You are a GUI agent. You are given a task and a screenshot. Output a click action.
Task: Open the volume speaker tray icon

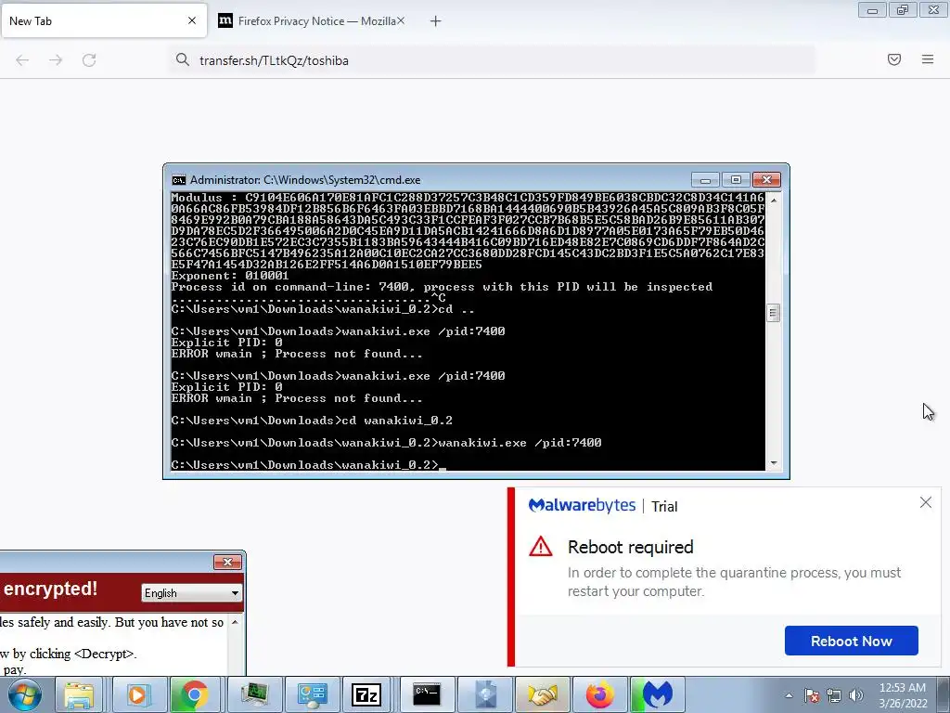[x=856, y=695]
